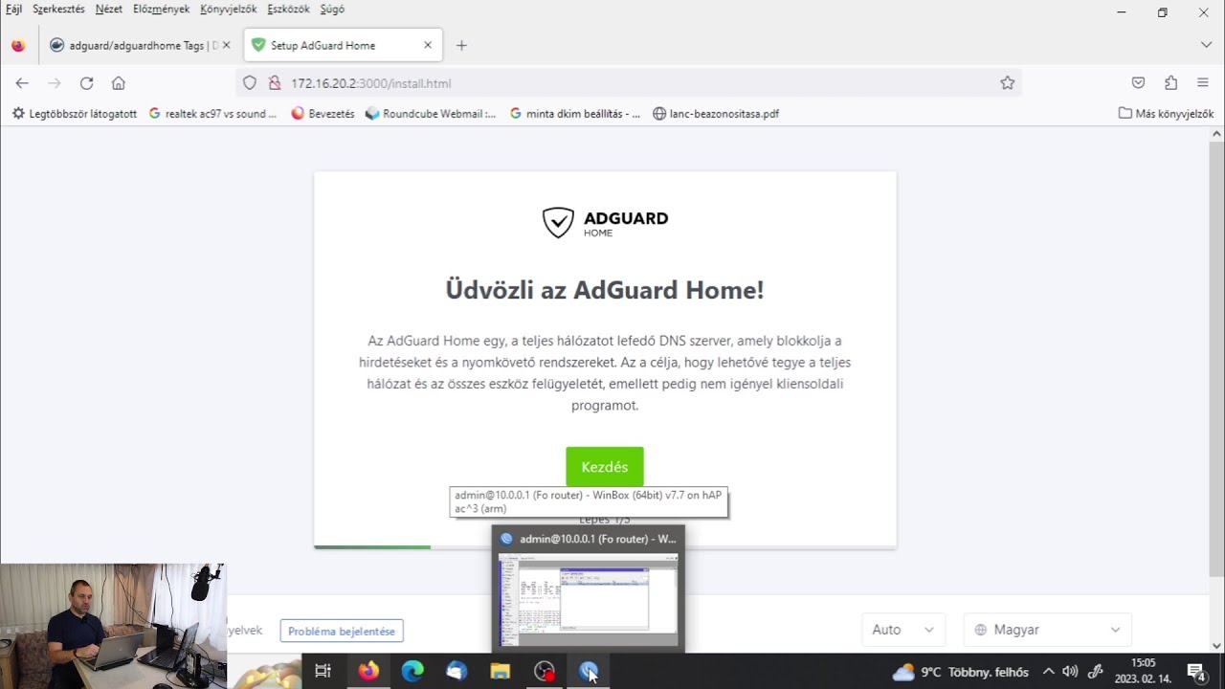Viewport: 1225px width, 689px height.
Task: Click the WinBox taskbar icon
Action: 589,672
